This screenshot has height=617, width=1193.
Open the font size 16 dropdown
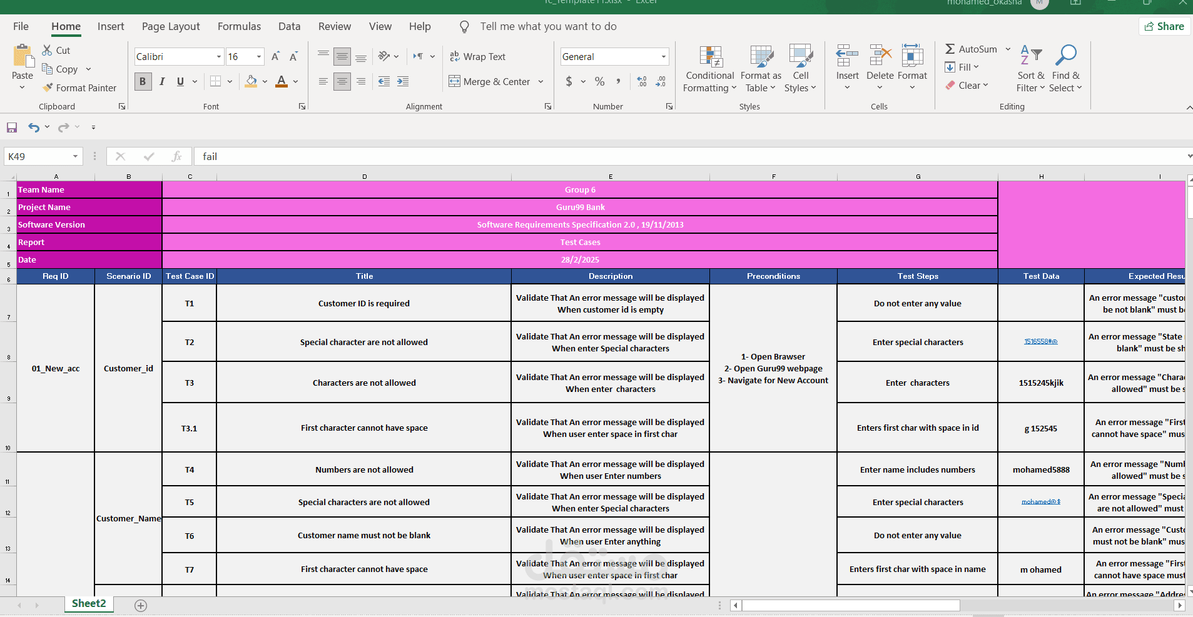[x=259, y=57]
